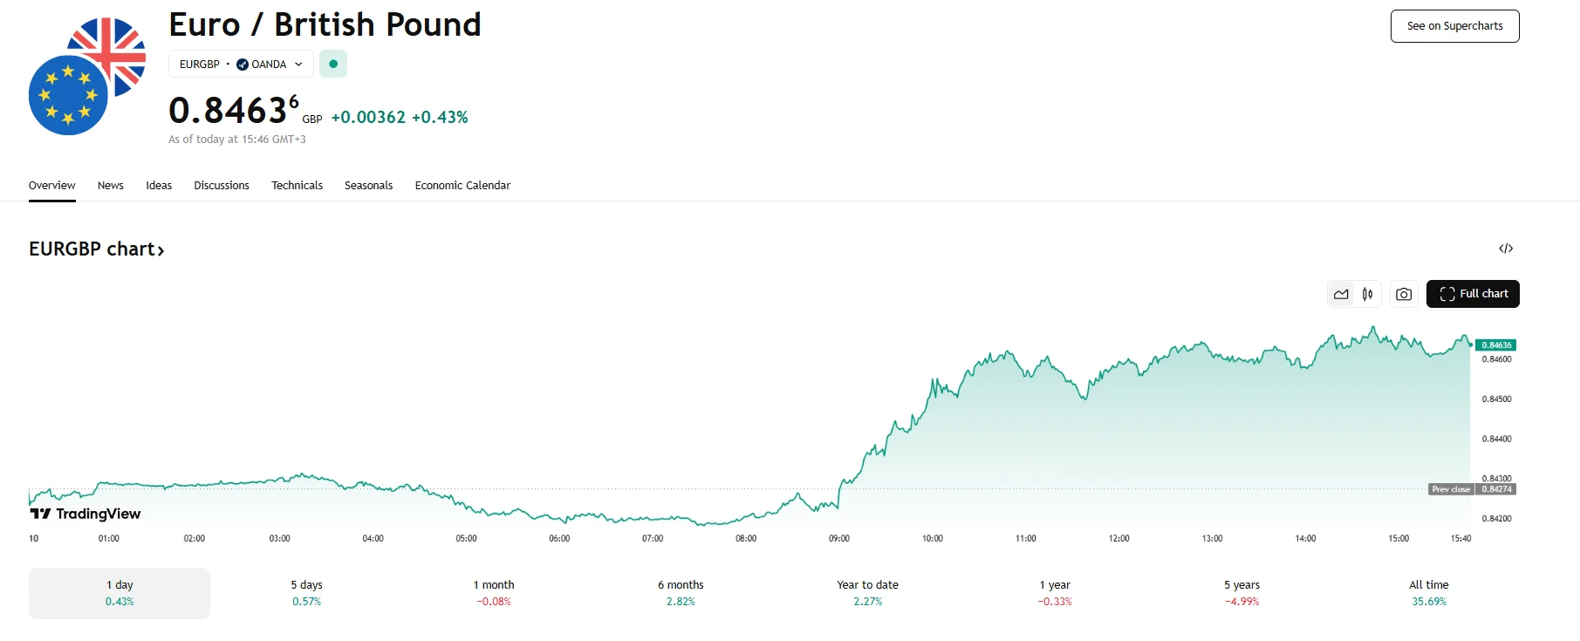Select the 5 days range
Screen dimensions: 1580x641
click(x=306, y=593)
